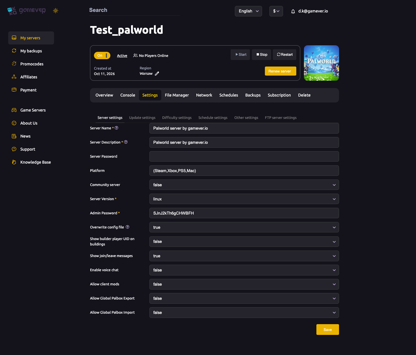This screenshot has width=416, height=355.
Task: Expand the Show join/leave messages dropdown
Action: pyautogui.click(x=244, y=256)
